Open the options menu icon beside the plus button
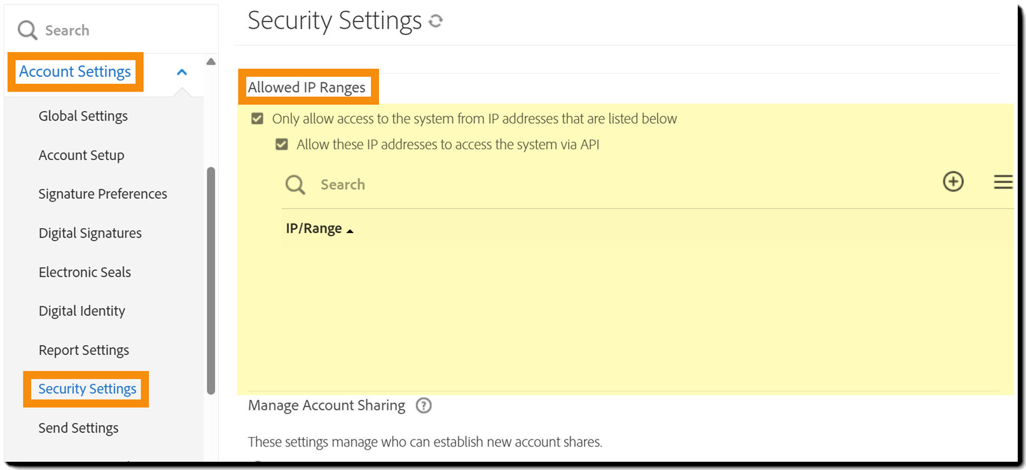This screenshot has width=1026, height=470. (x=1002, y=182)
